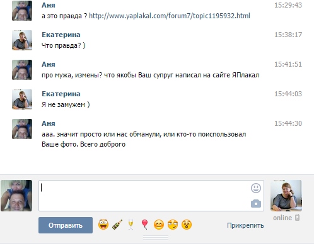Click Екатерина's large avatar above online status
The width and height of the screenshot is (314, 246).
point(286,196)
